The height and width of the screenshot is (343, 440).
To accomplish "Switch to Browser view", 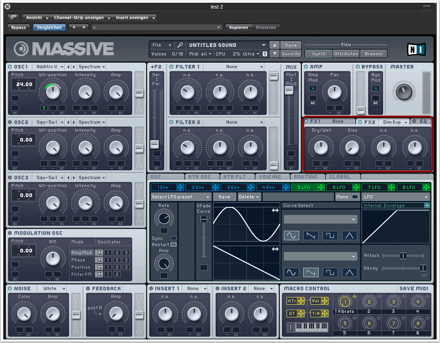I will (373, 54).
